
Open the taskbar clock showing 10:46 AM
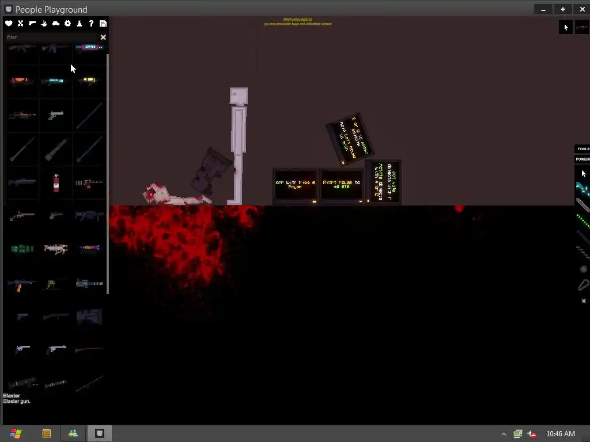[560, 434]
